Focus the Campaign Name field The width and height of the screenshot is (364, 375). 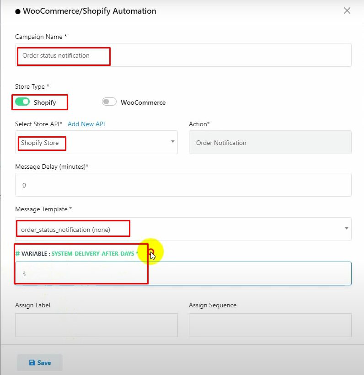click(183, 55)
